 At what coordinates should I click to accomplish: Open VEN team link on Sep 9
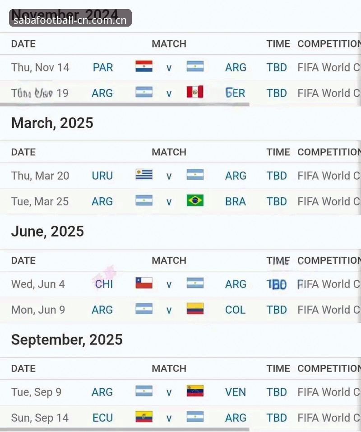(236, 392)
